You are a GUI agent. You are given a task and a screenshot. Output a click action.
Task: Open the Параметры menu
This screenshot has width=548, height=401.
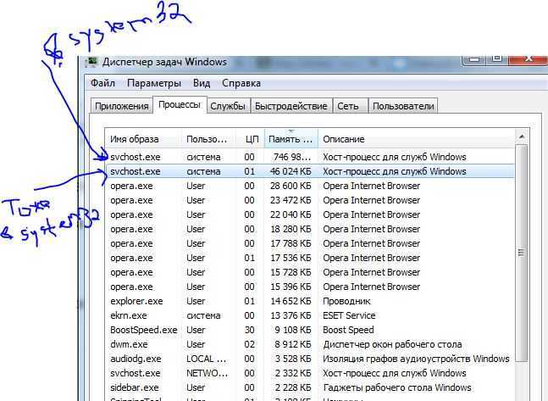154,83
